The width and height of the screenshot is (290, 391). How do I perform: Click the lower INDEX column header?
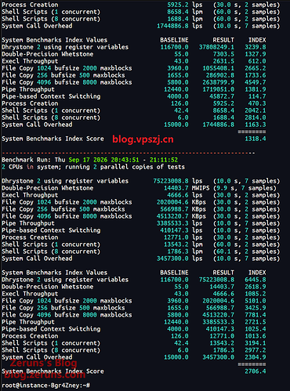(257, 273)
